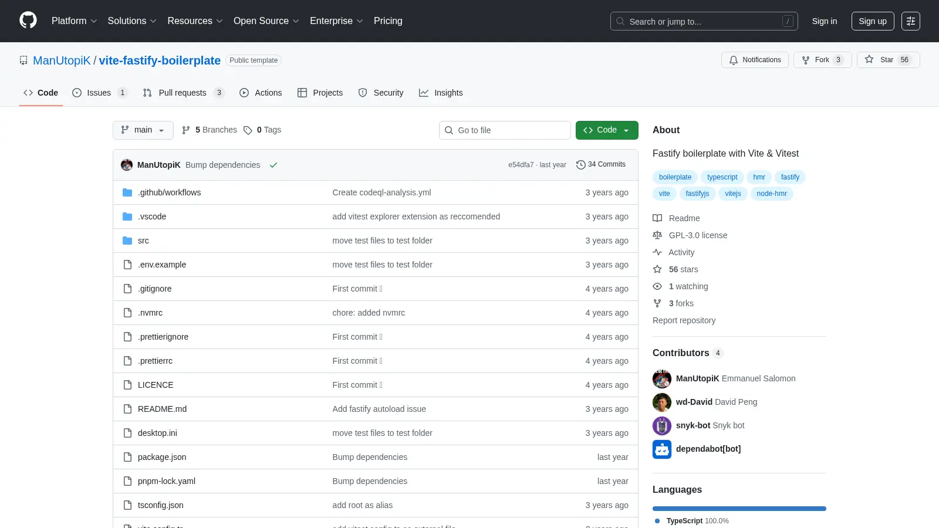Click the pulse icon beside Activity
This screenshot has height=528, width=939.
[657, 252]
